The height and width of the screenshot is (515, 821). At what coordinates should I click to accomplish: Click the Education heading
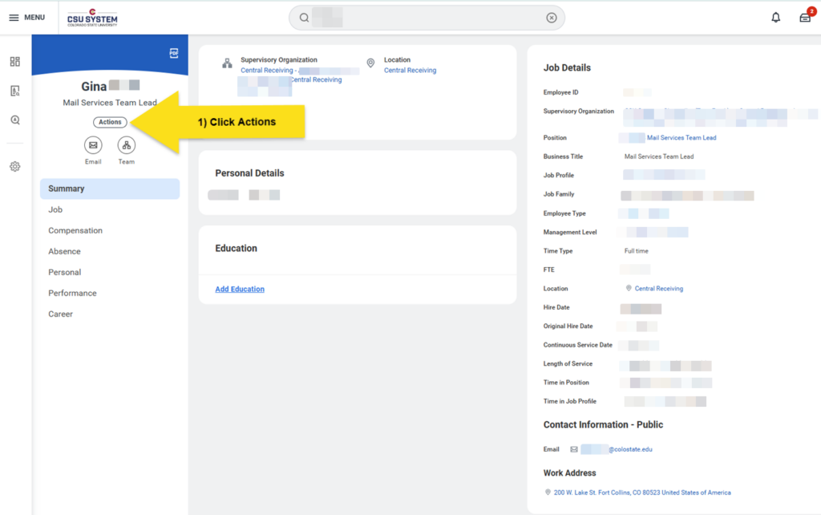pyautogui.click(x=237, y=249)
